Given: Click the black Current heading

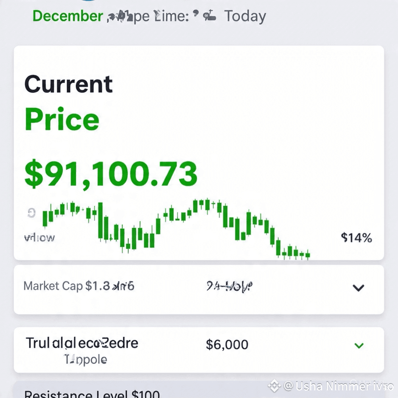Looking at the screenshot, I should tap(68, 85).
